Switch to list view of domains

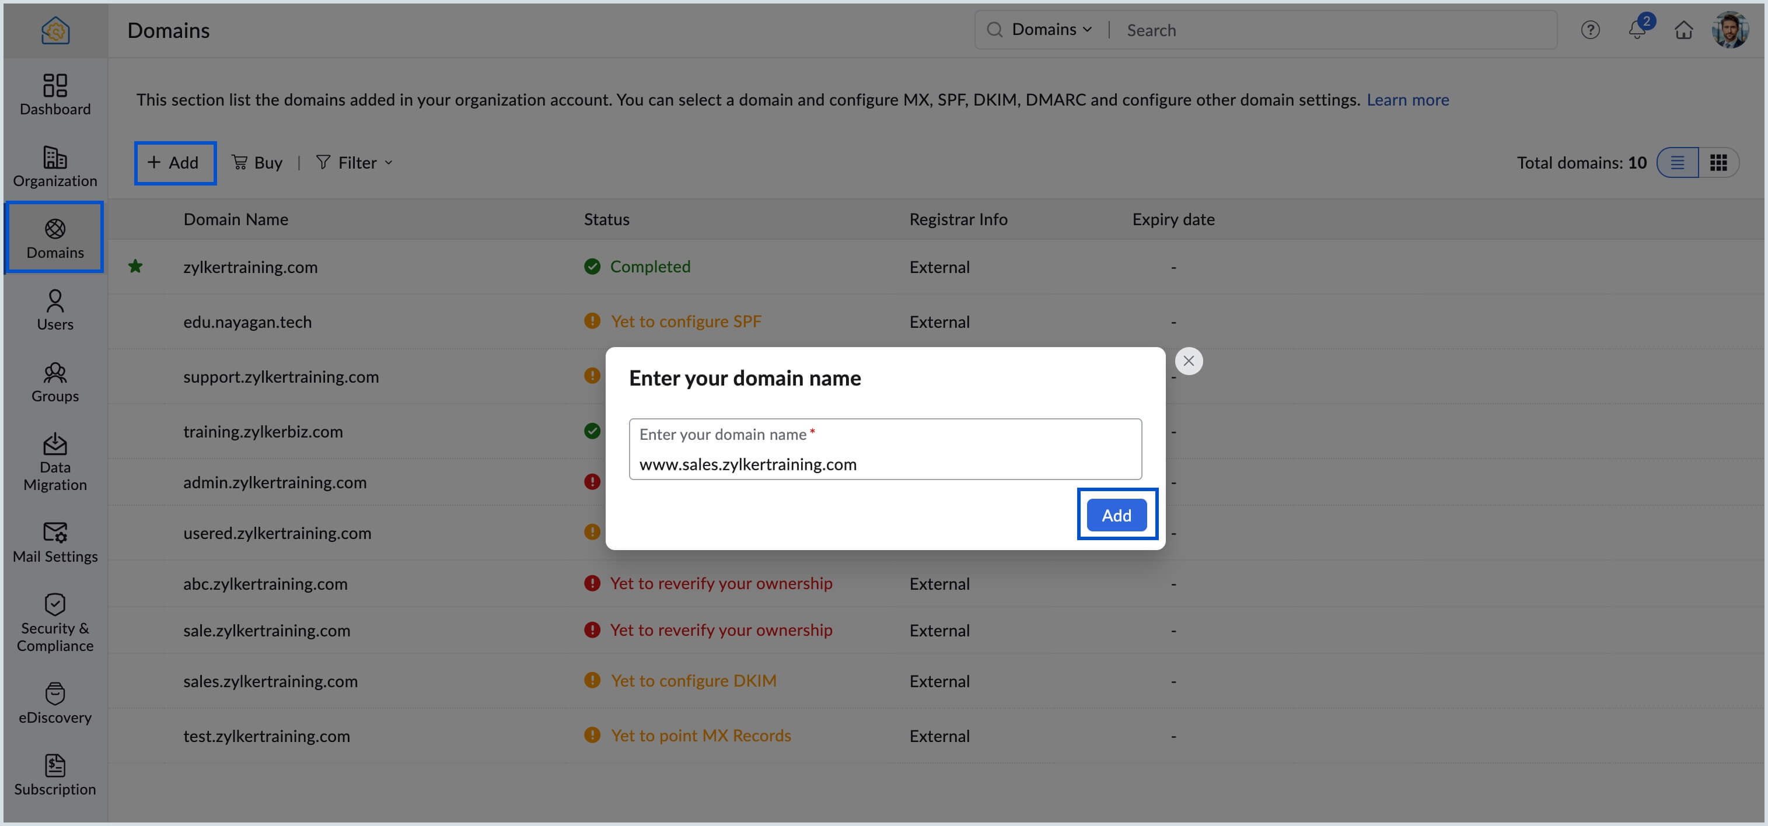coord(1678,163)
